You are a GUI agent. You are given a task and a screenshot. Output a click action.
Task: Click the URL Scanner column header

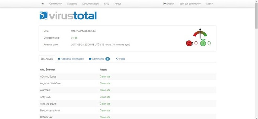[47, 70]
